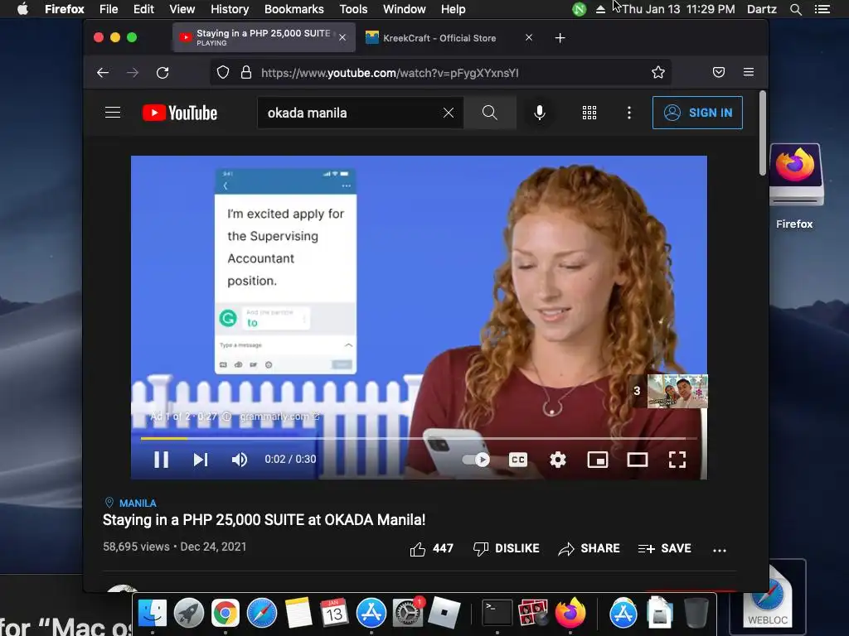Image resolution: width=849 pixels, height=636 pixels.
Task: Open the Bookmarks menu
Action: click(x=294, y=9)
